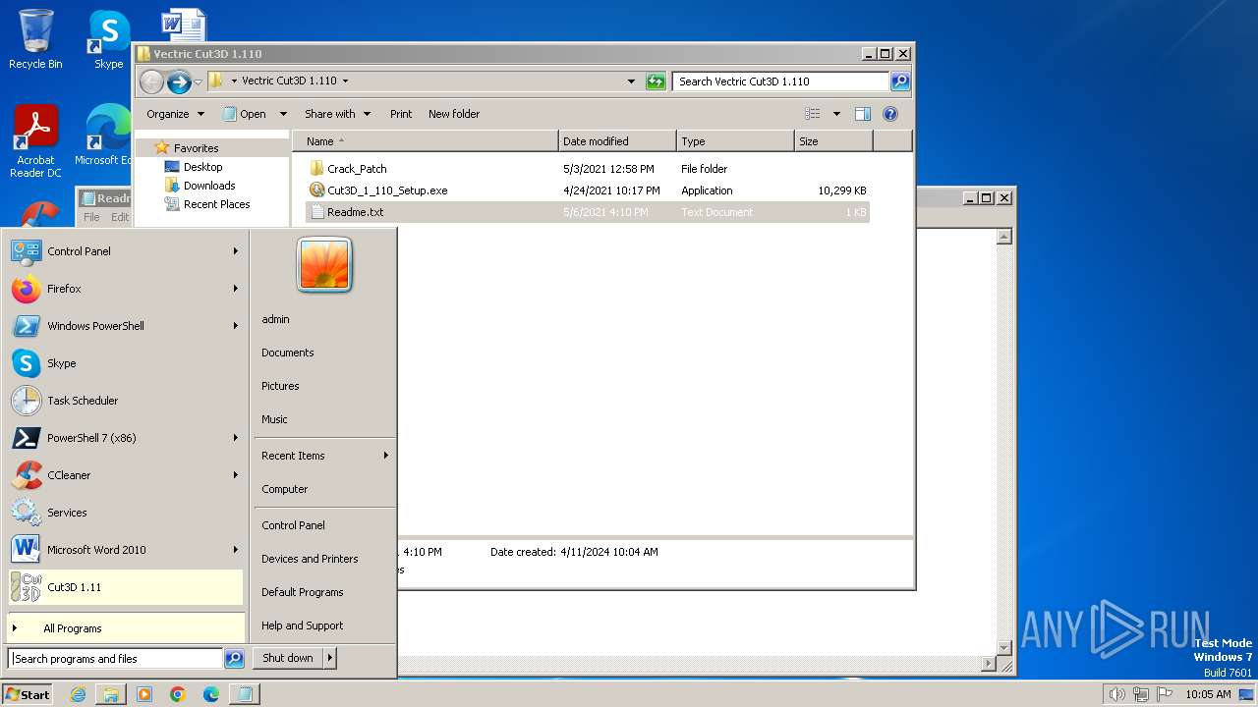
Task: Click Notepad window vertical scrollbar down arrow
Action: [1004, 647]
